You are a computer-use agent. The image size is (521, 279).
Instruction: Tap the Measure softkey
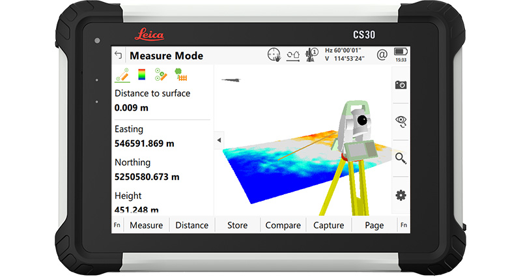pyautogui.click(x=146, y=225)
